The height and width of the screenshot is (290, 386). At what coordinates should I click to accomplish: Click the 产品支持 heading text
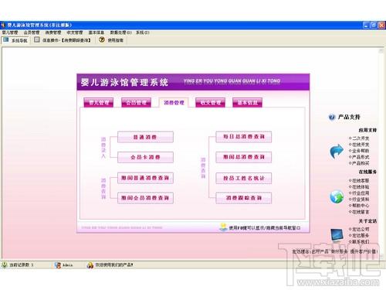(349, 118)
